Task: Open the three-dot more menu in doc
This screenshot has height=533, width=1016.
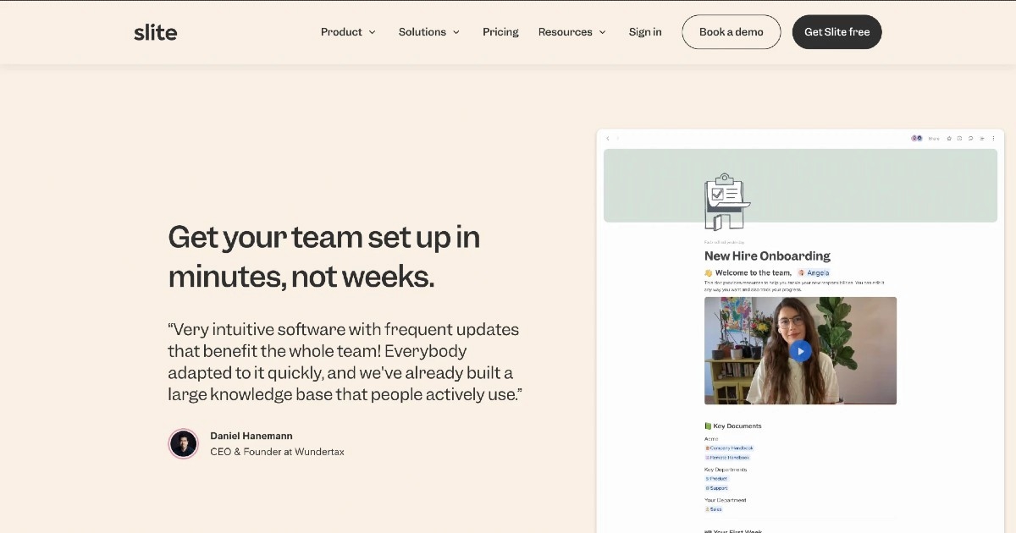Action: (992, 139)
